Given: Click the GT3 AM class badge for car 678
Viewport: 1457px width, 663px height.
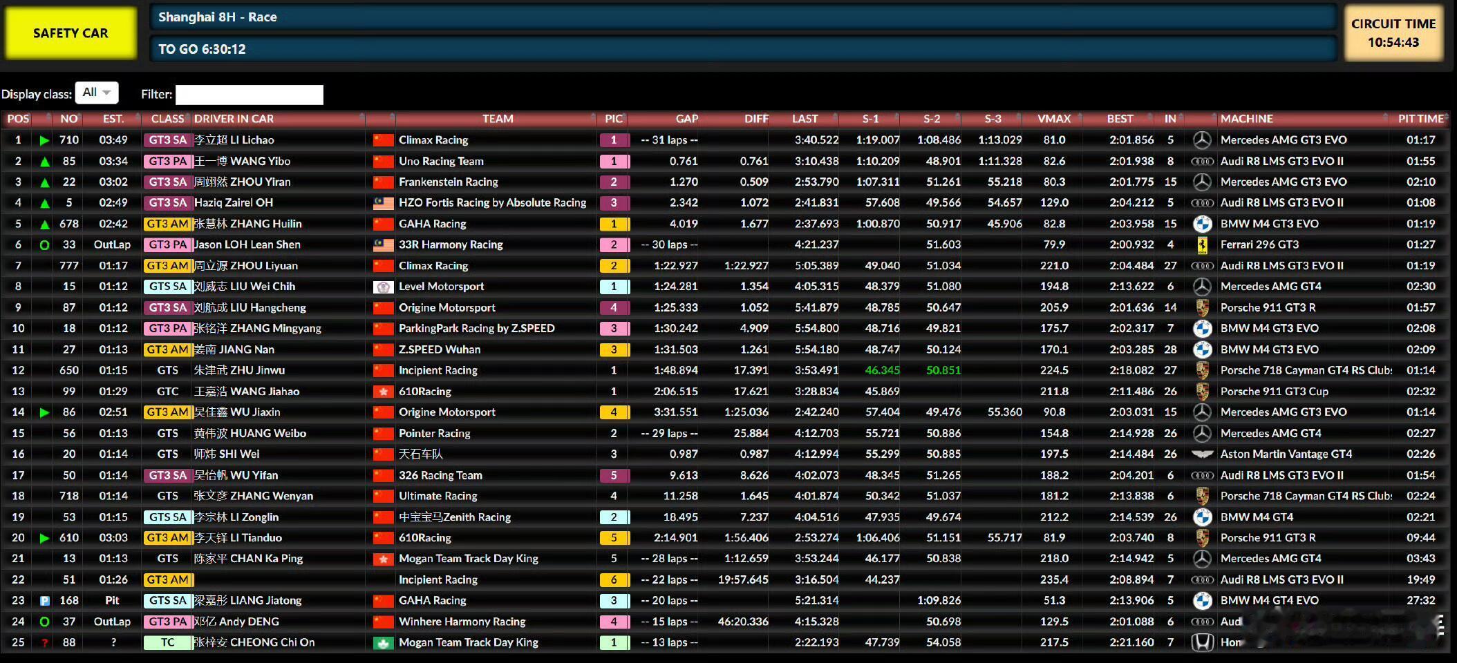Looking at the screenshot, I should [x=167, y=224].
